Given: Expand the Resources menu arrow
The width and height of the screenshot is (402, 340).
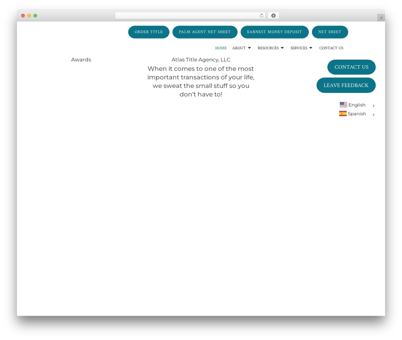Looking at the screenshot, I should [282, 48].
